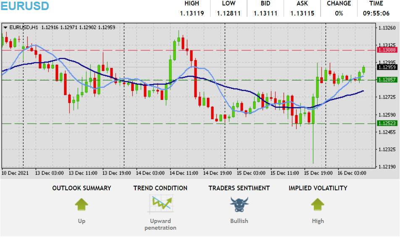Click the latest green candle on the chart
400x241 pixels.
tap(363, 70)
